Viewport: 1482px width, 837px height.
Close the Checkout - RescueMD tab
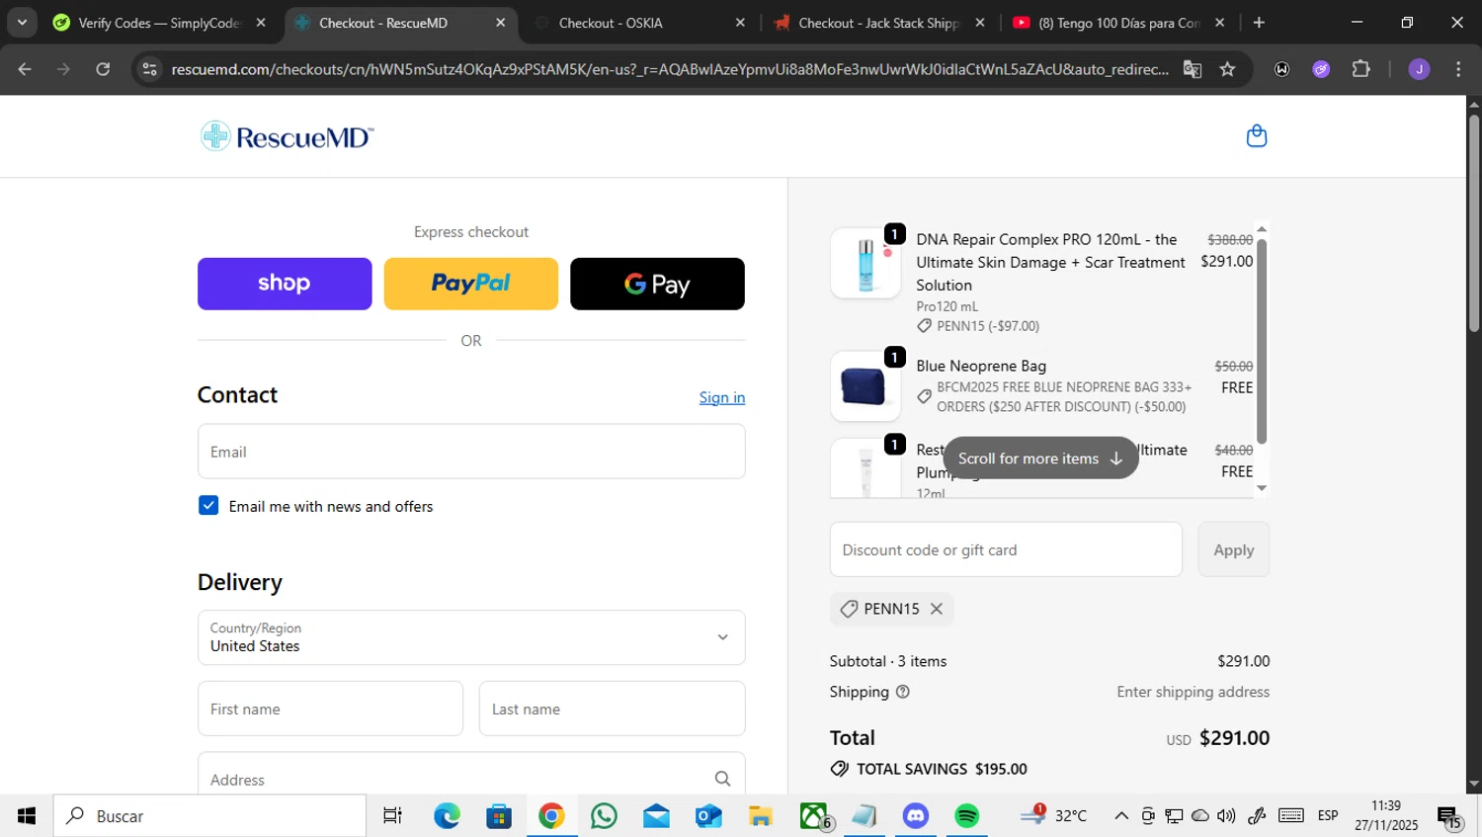[500, 22]
